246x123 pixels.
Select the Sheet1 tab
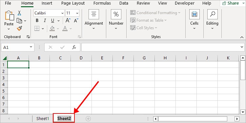point(43,119)
